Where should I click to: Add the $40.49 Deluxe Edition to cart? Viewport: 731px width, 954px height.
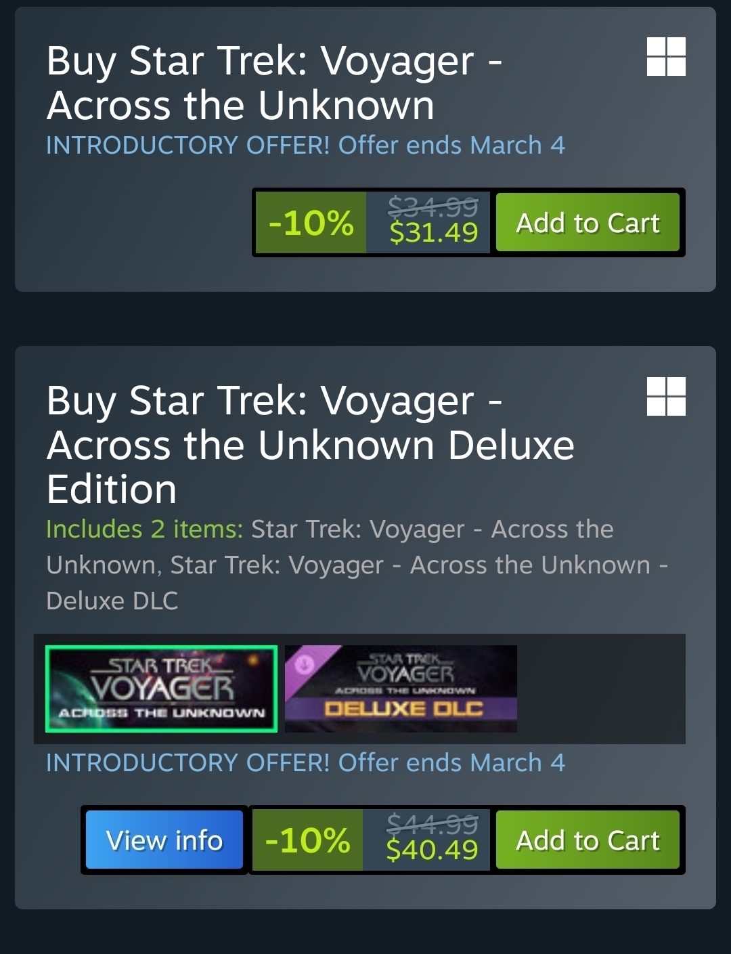(x=588, y=840)
